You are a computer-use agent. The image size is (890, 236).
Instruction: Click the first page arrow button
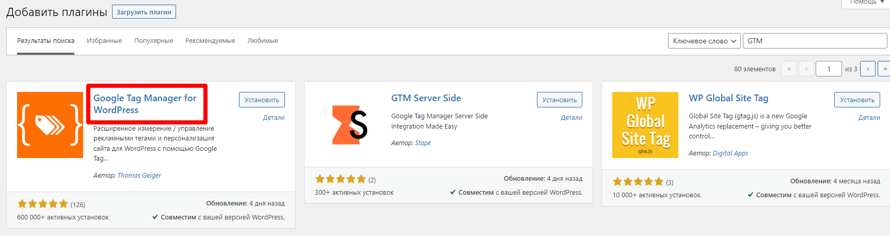[789, 69]
